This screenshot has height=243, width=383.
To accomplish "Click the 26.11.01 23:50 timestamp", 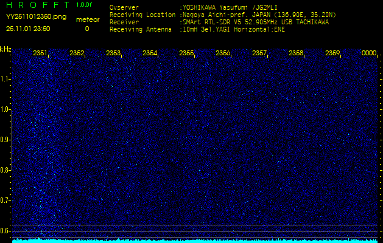I will [28, 29].
